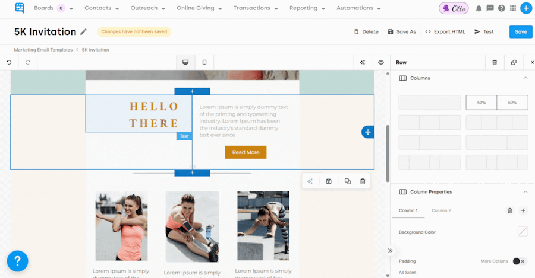Collapse the Columns section
535x278 pixels.
[x=525, y=78]
